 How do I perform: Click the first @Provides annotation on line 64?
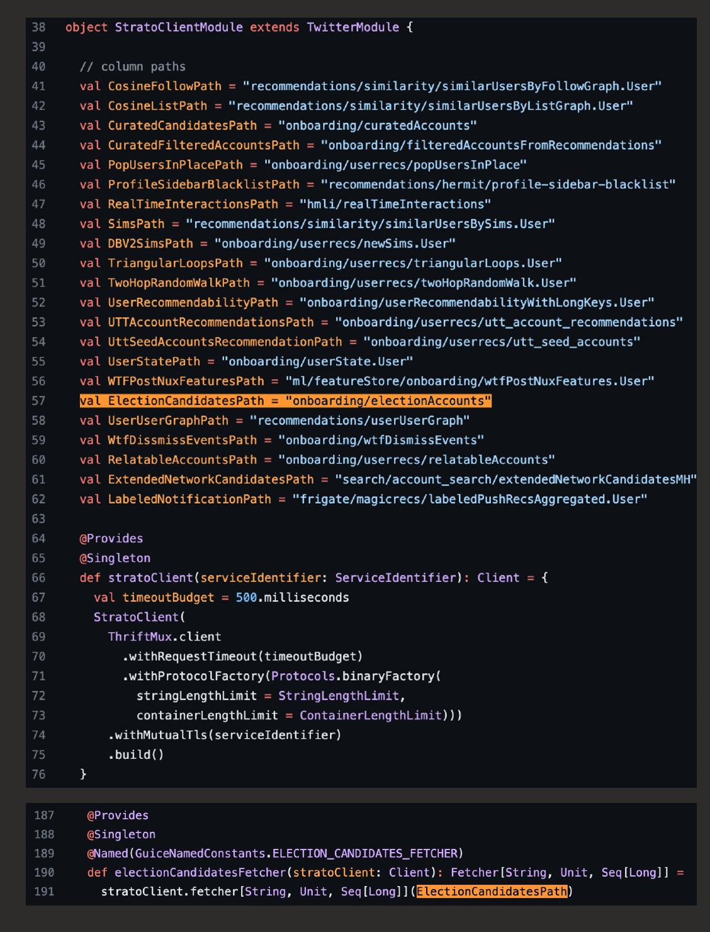coord(111,538)
